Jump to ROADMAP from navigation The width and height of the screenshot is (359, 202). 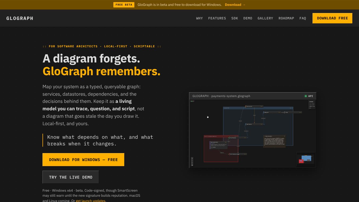point(286,18)
